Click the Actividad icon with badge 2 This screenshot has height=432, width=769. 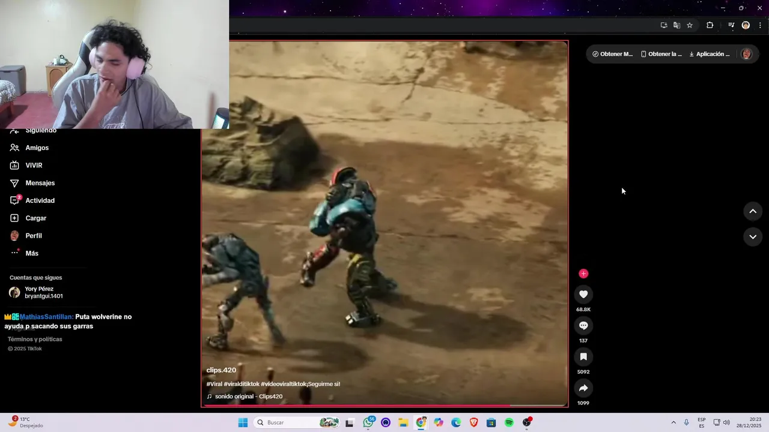[x=14, y=200]
